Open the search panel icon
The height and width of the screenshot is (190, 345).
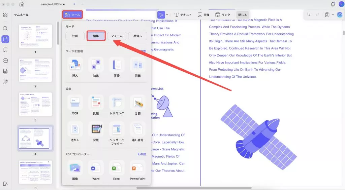click(x=5, y=28)
